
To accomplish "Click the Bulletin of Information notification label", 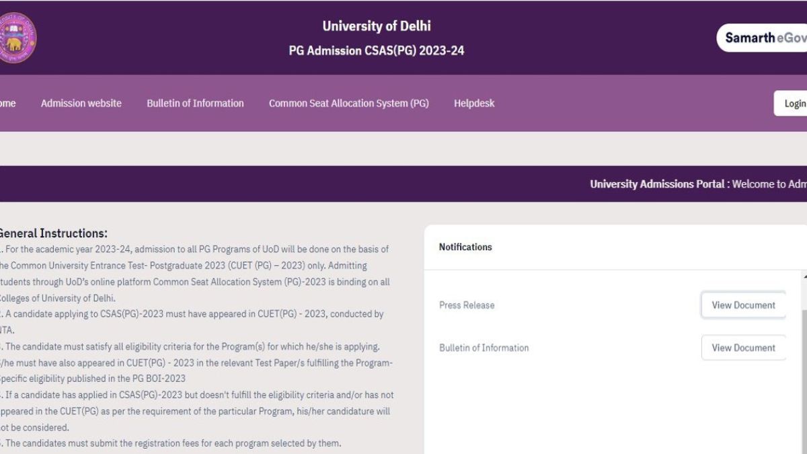I will coord(482,348).
